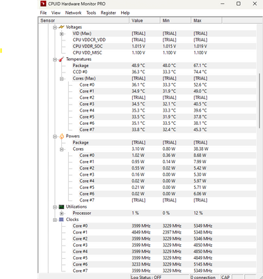Select power Core #0 at 1.02 W
The height and width of the screenshot is (279, 263).
pos(167,156)
